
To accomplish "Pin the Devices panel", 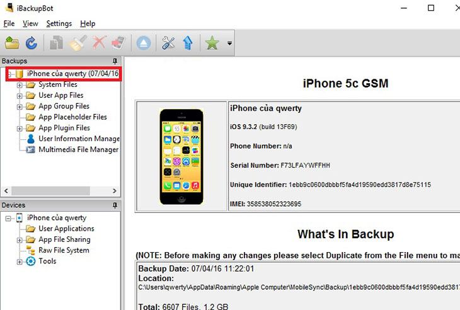I will 115,205.
